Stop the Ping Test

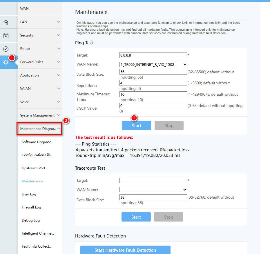pos(169,126)
